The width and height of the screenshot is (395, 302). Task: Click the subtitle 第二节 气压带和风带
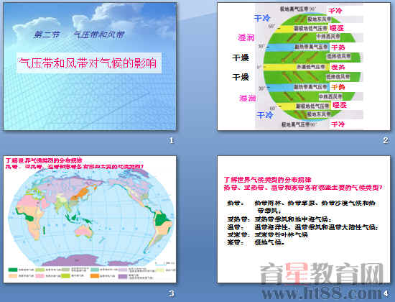[79, 35]
